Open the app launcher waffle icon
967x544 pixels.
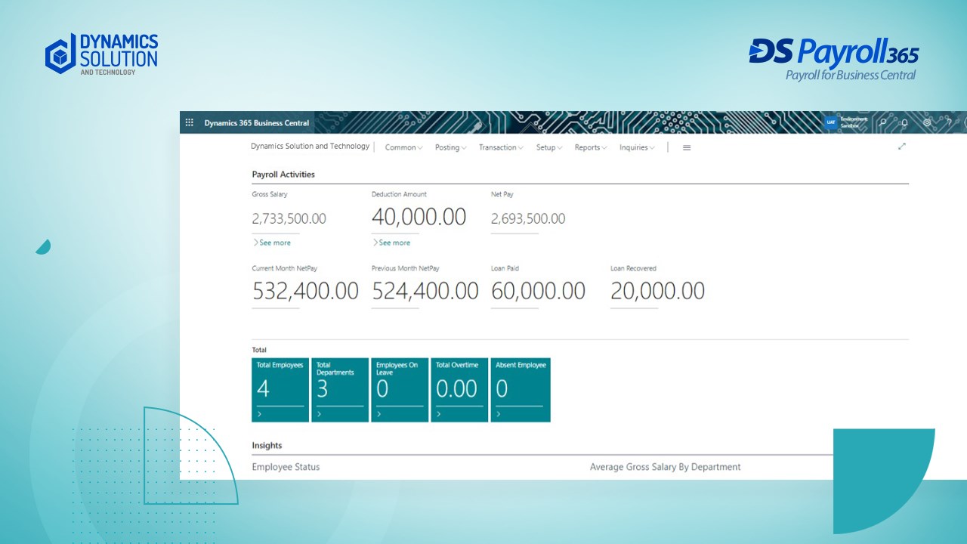(x=190, y=122)
